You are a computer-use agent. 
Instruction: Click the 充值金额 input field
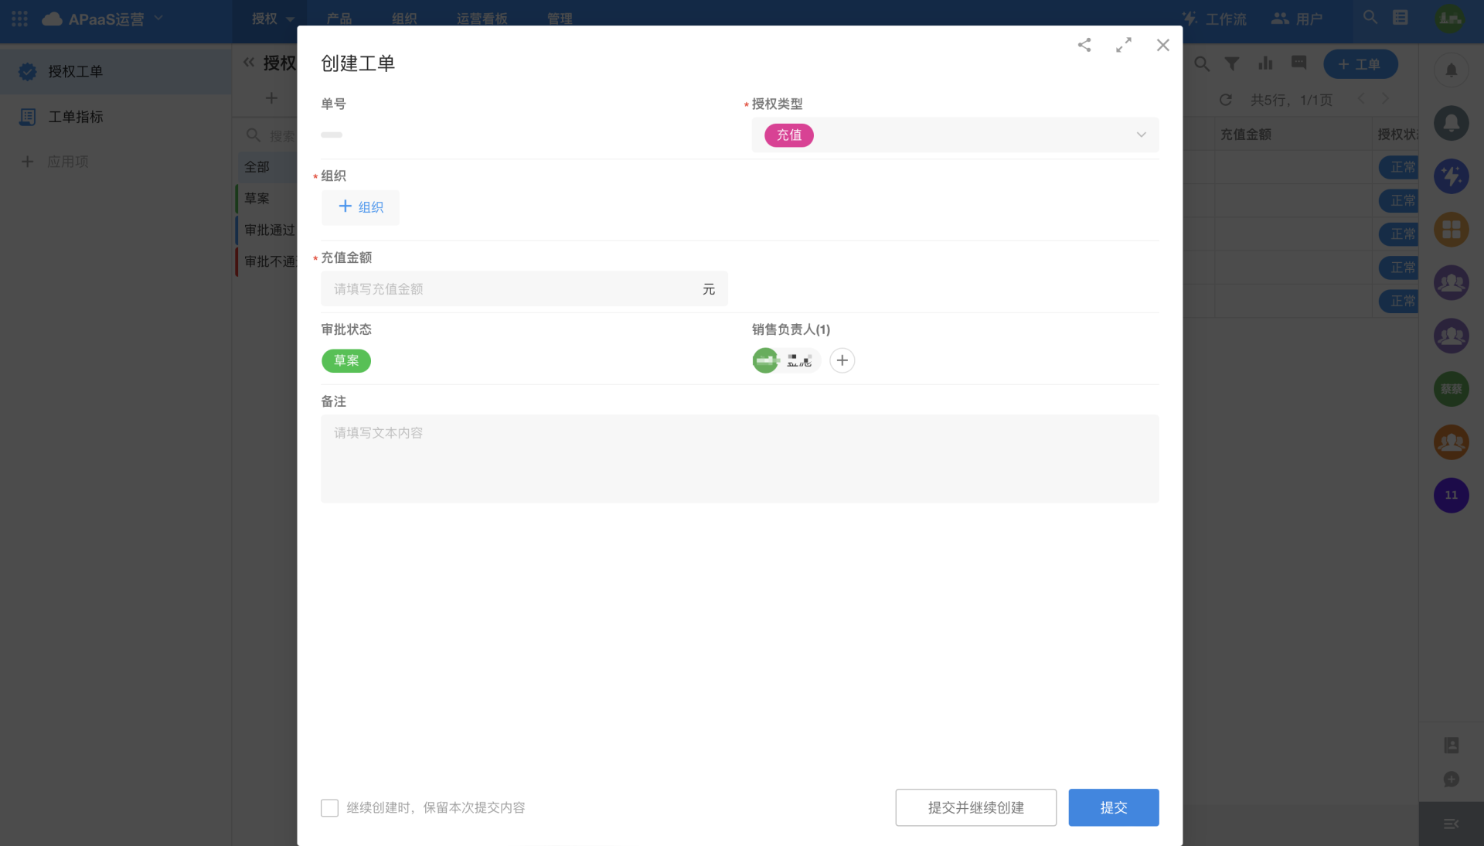pos(510,288)
